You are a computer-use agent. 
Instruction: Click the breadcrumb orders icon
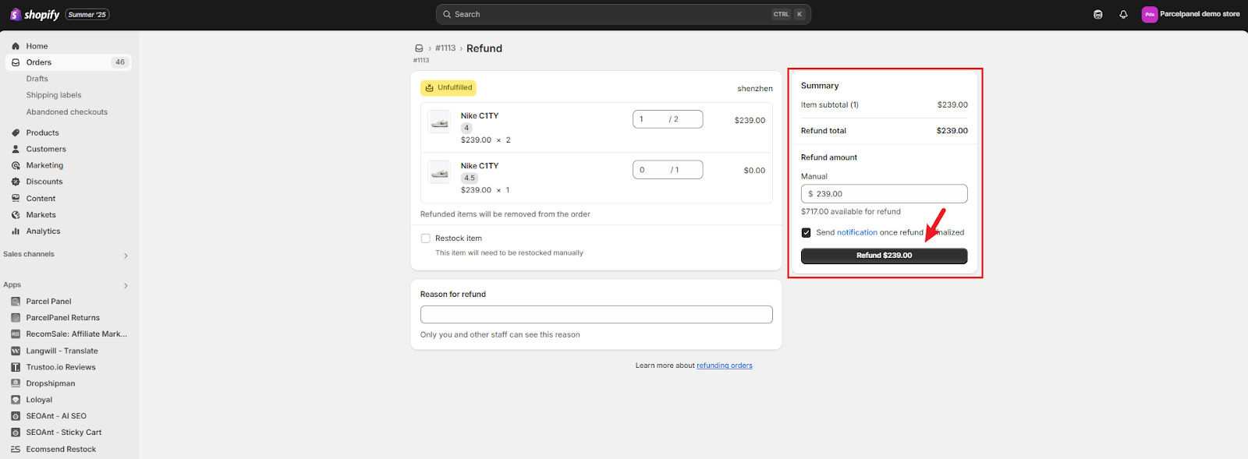(419, 48)
